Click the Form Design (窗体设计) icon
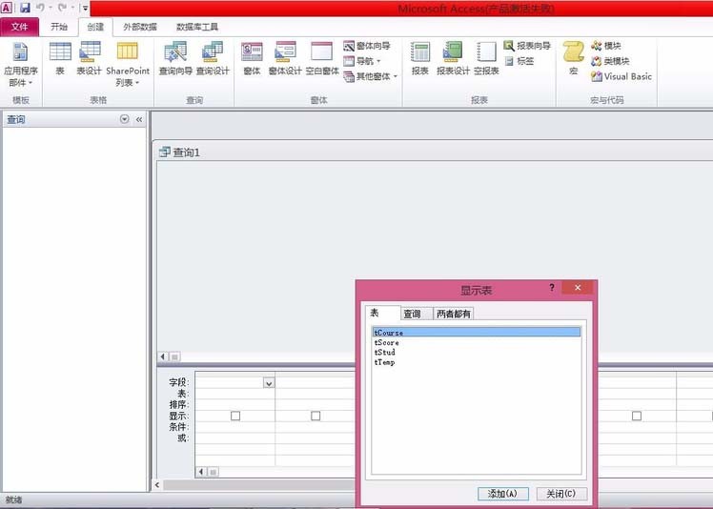 (x=285, y=58)
